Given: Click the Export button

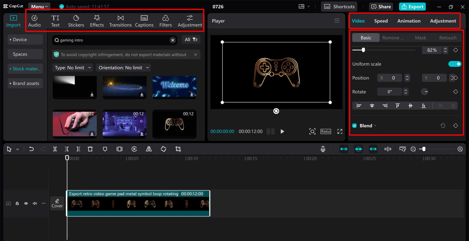Looking at the screenshot, I should [x=412, y=7].
